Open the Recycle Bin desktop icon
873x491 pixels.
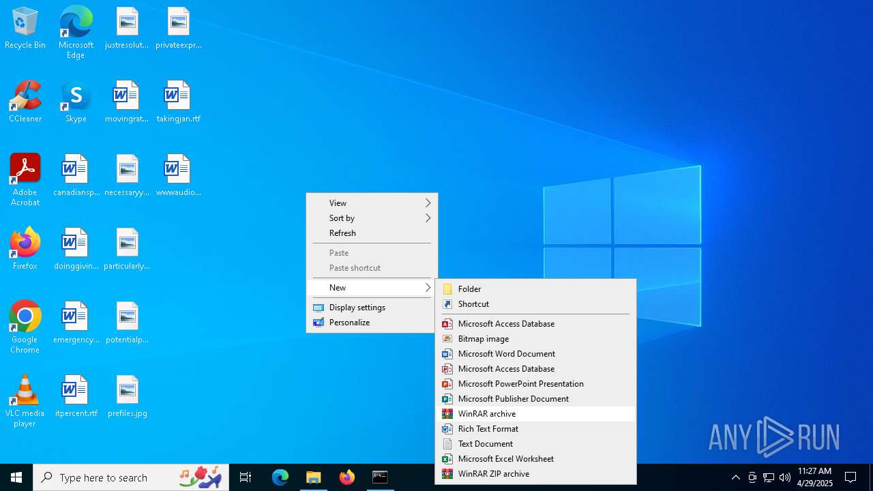[x=25, y=29]
